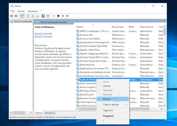Sort by the Stato column header
The image size is (177, 126).
pyautogui.click(x=133, y=27)
